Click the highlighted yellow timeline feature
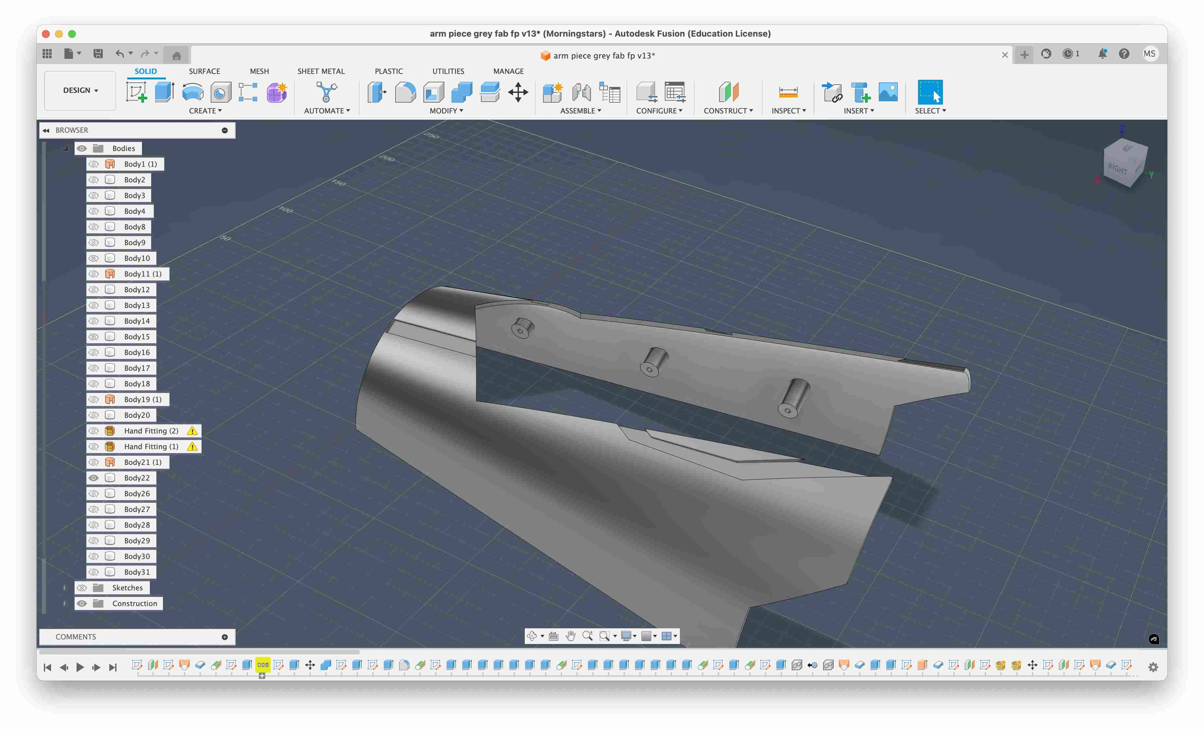Image resolution: width=1204 pixels, height=729 pixels. point(263,665)
